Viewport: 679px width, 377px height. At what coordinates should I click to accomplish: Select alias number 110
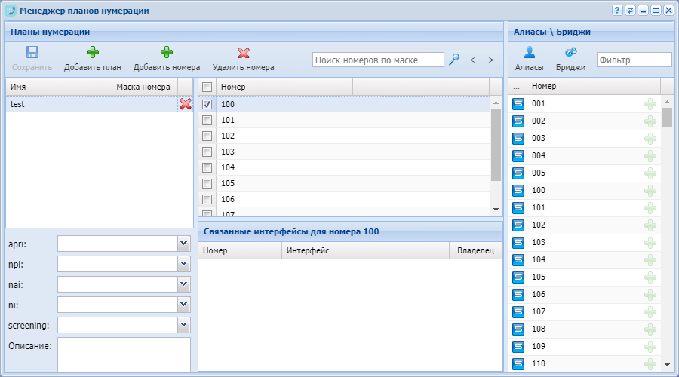(539, 363)
